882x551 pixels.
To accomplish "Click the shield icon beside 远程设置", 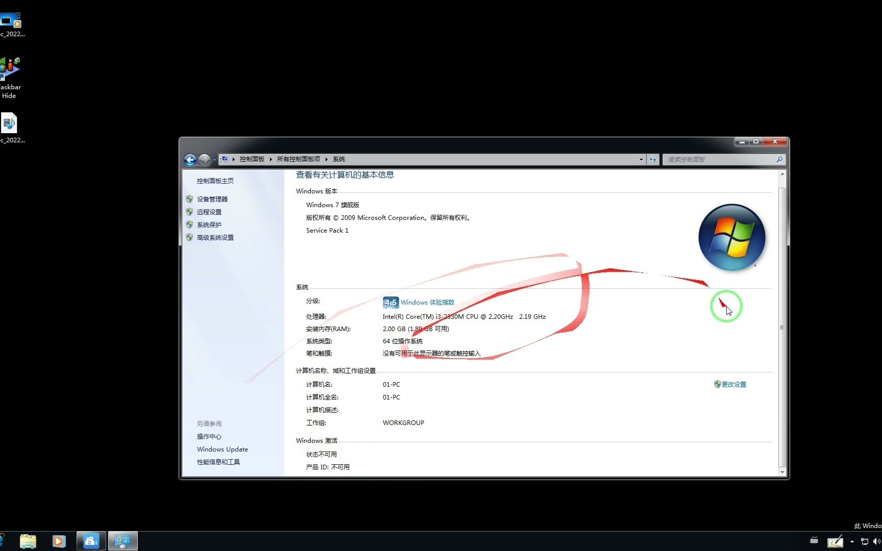I will 189,212.
